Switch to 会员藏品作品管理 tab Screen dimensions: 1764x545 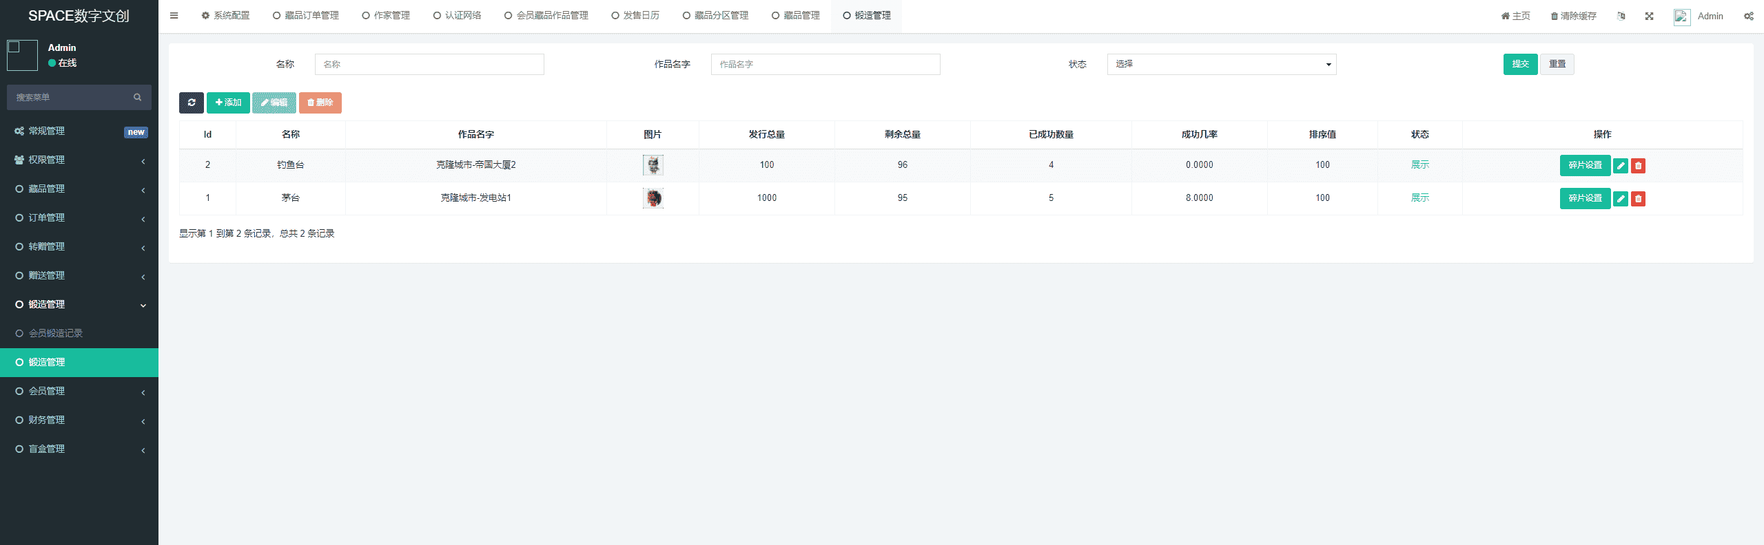pos(546,16)
